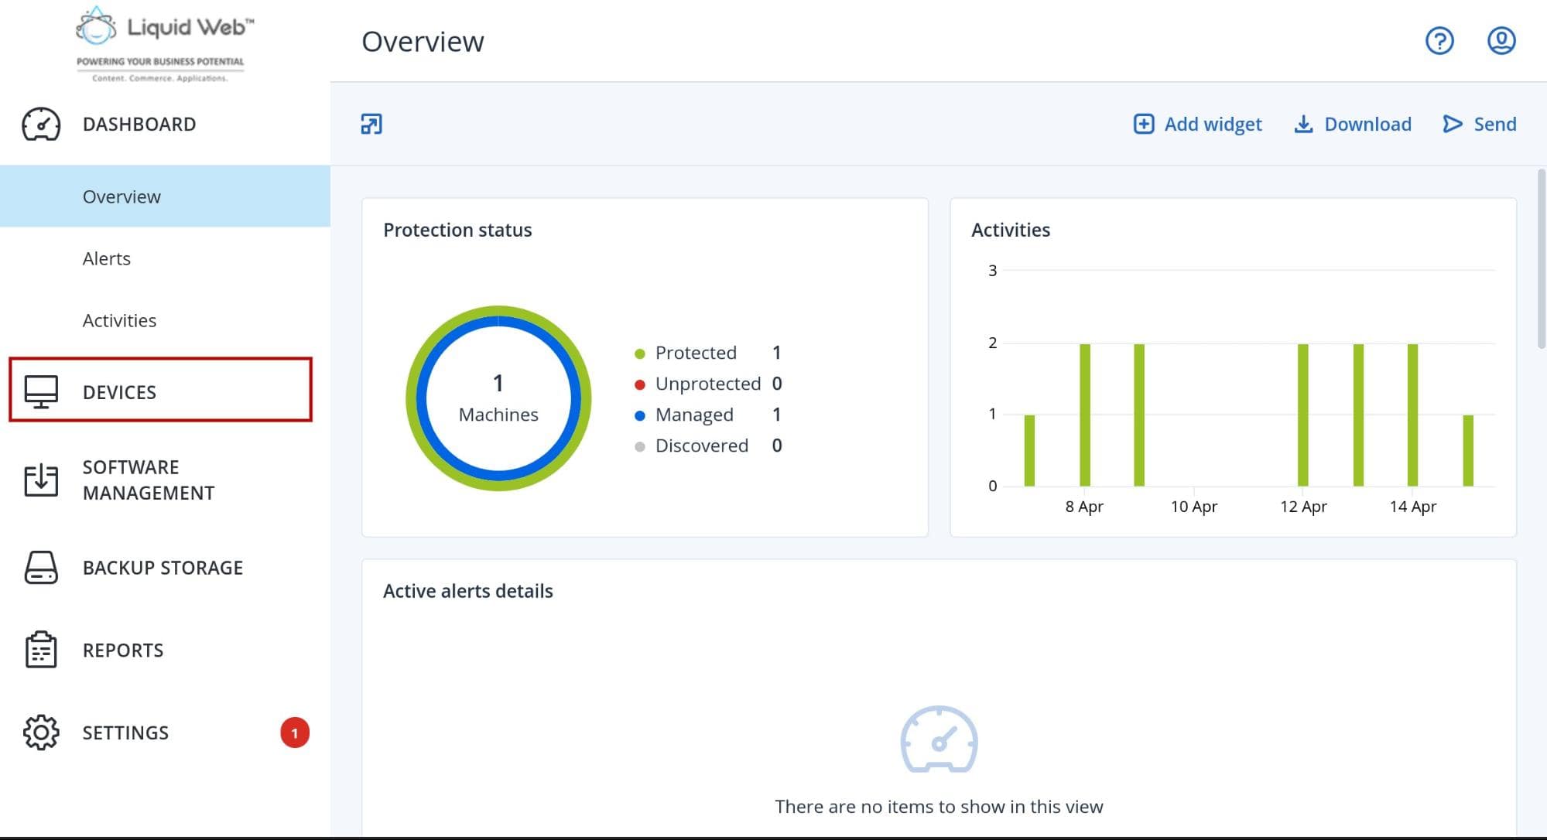Select the Activities menu item
This screenshot has width=1547, height=840.
(x=119, y=319)
